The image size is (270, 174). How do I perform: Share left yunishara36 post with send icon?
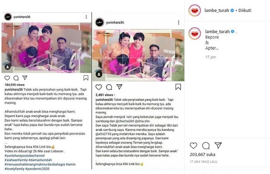point(25,78)
